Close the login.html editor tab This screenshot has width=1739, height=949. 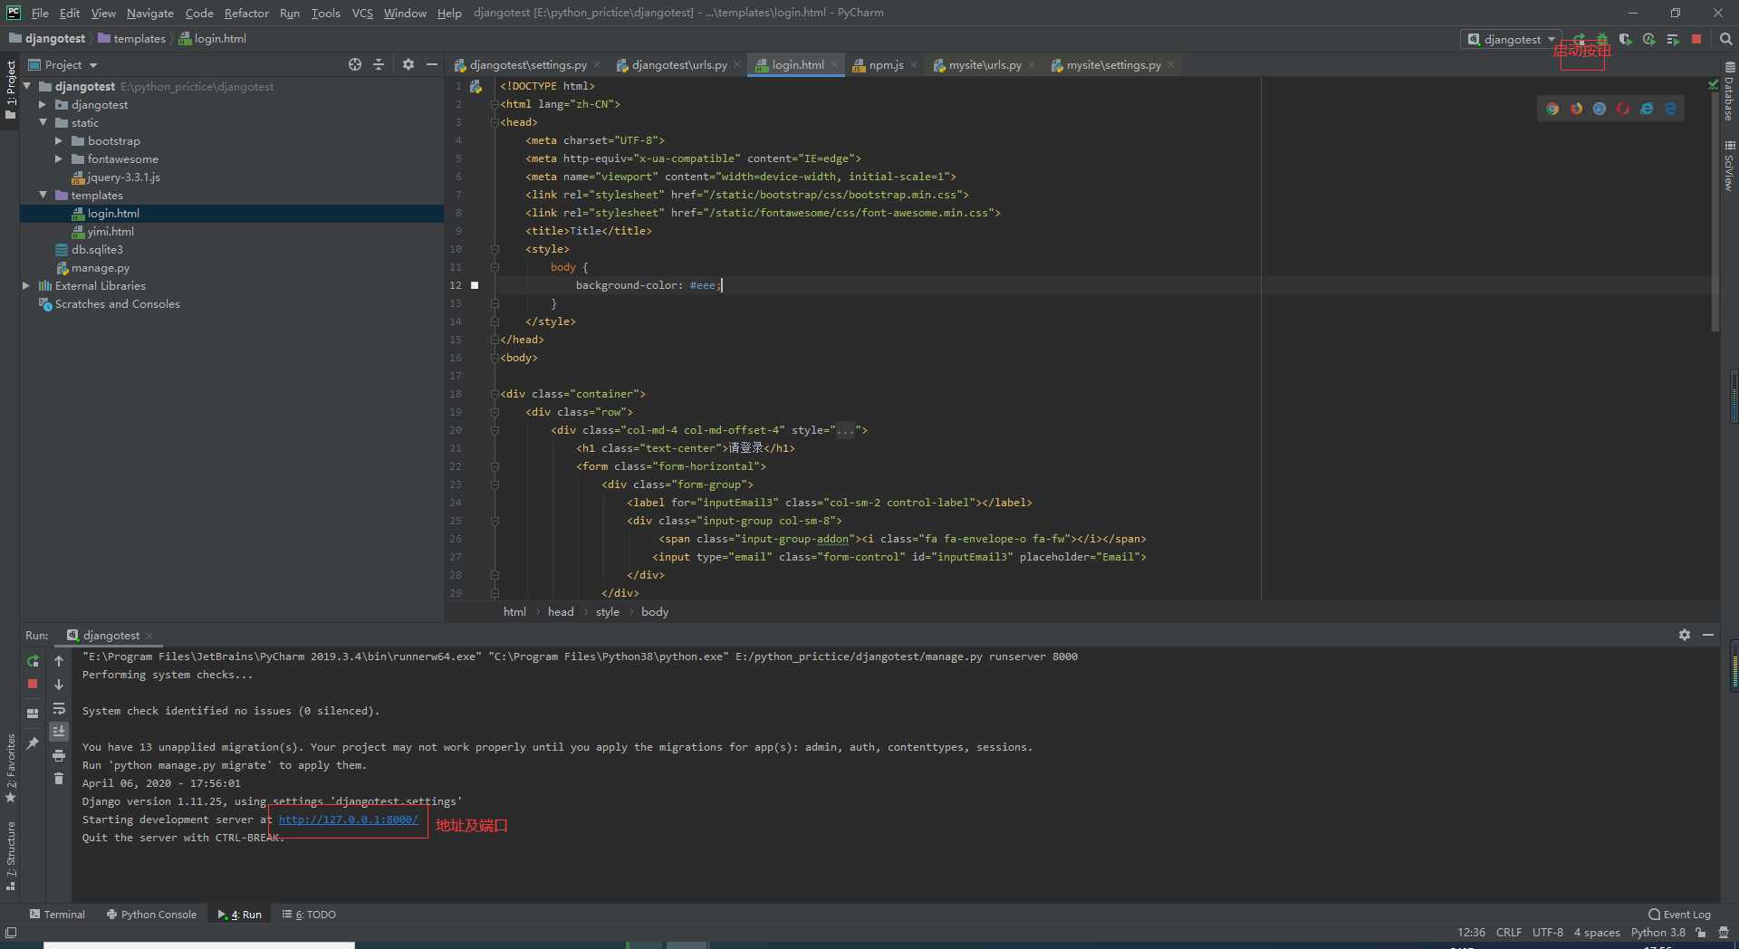[833, 64]
